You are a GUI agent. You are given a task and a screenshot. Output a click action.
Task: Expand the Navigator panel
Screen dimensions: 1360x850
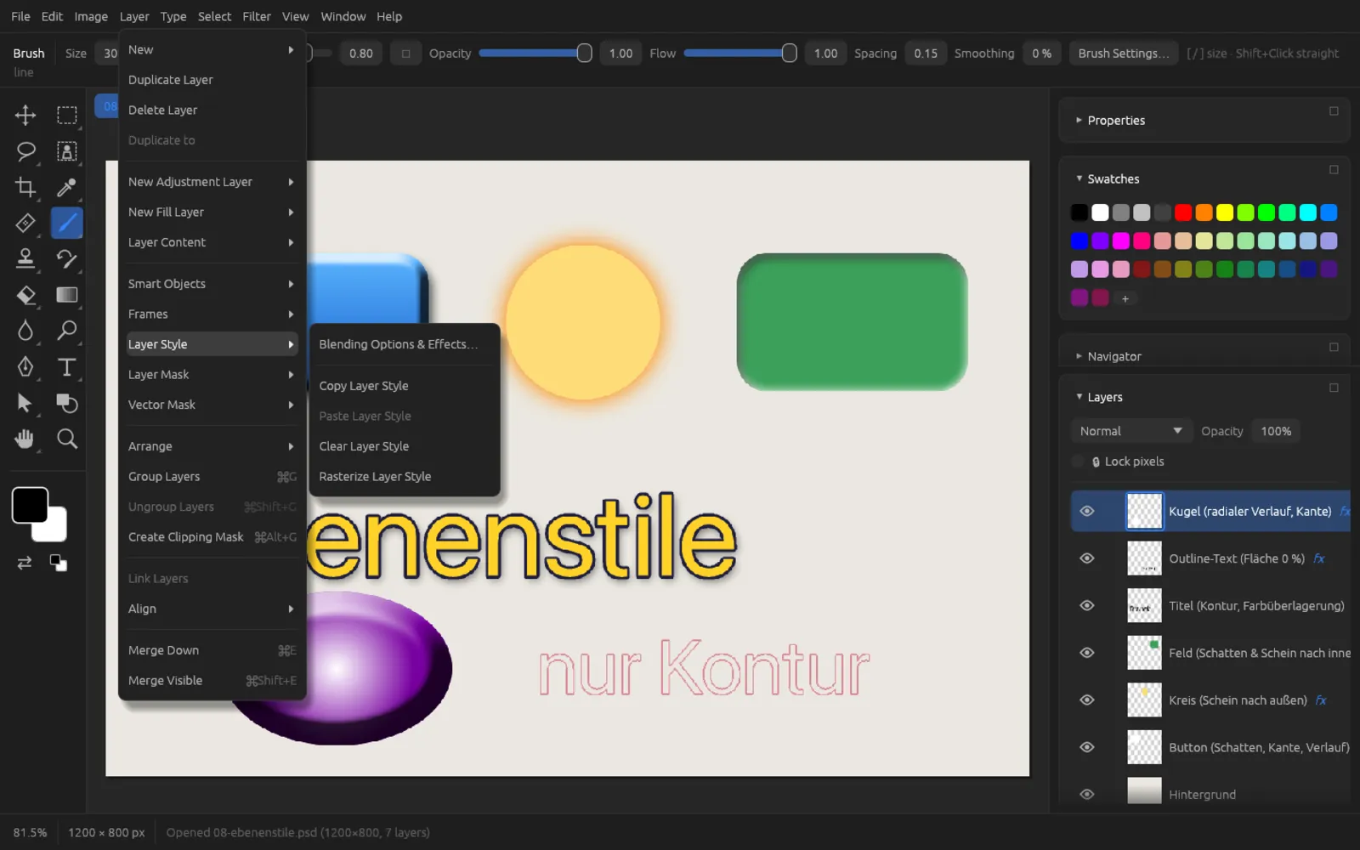click(x=1079, y=356)
